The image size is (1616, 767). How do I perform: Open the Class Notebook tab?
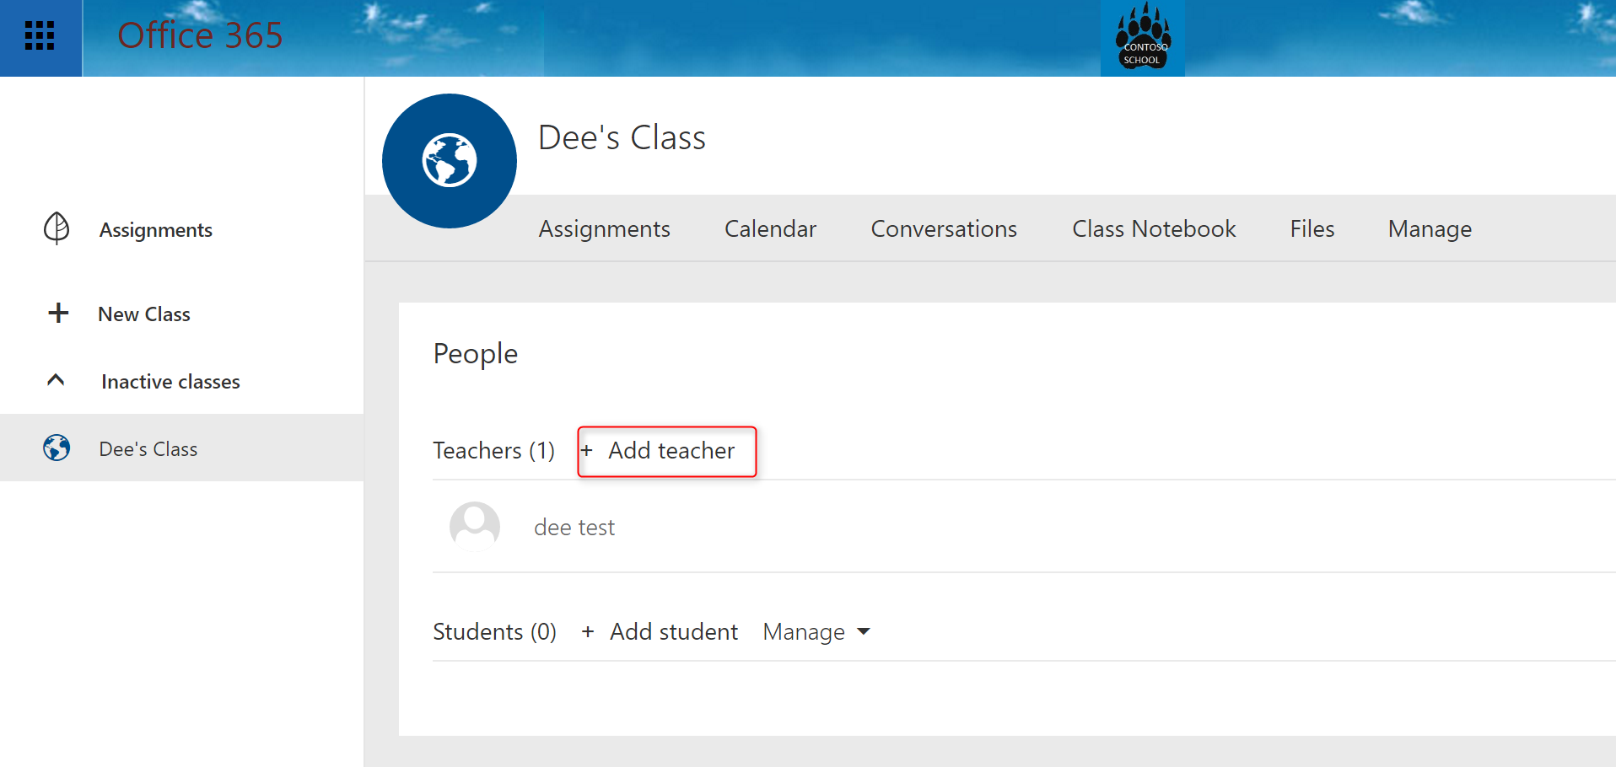[1154, 228]
